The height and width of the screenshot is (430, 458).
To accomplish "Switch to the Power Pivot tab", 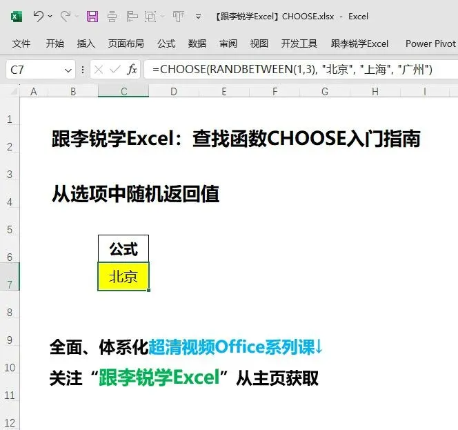I will pos(430,43).
